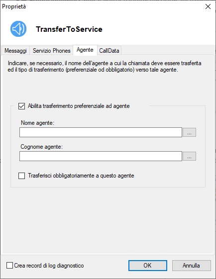Enable Trasferisci obbligatoriamente a questo agente
Viewport: 216px width, 279px height.
point(22,176)
